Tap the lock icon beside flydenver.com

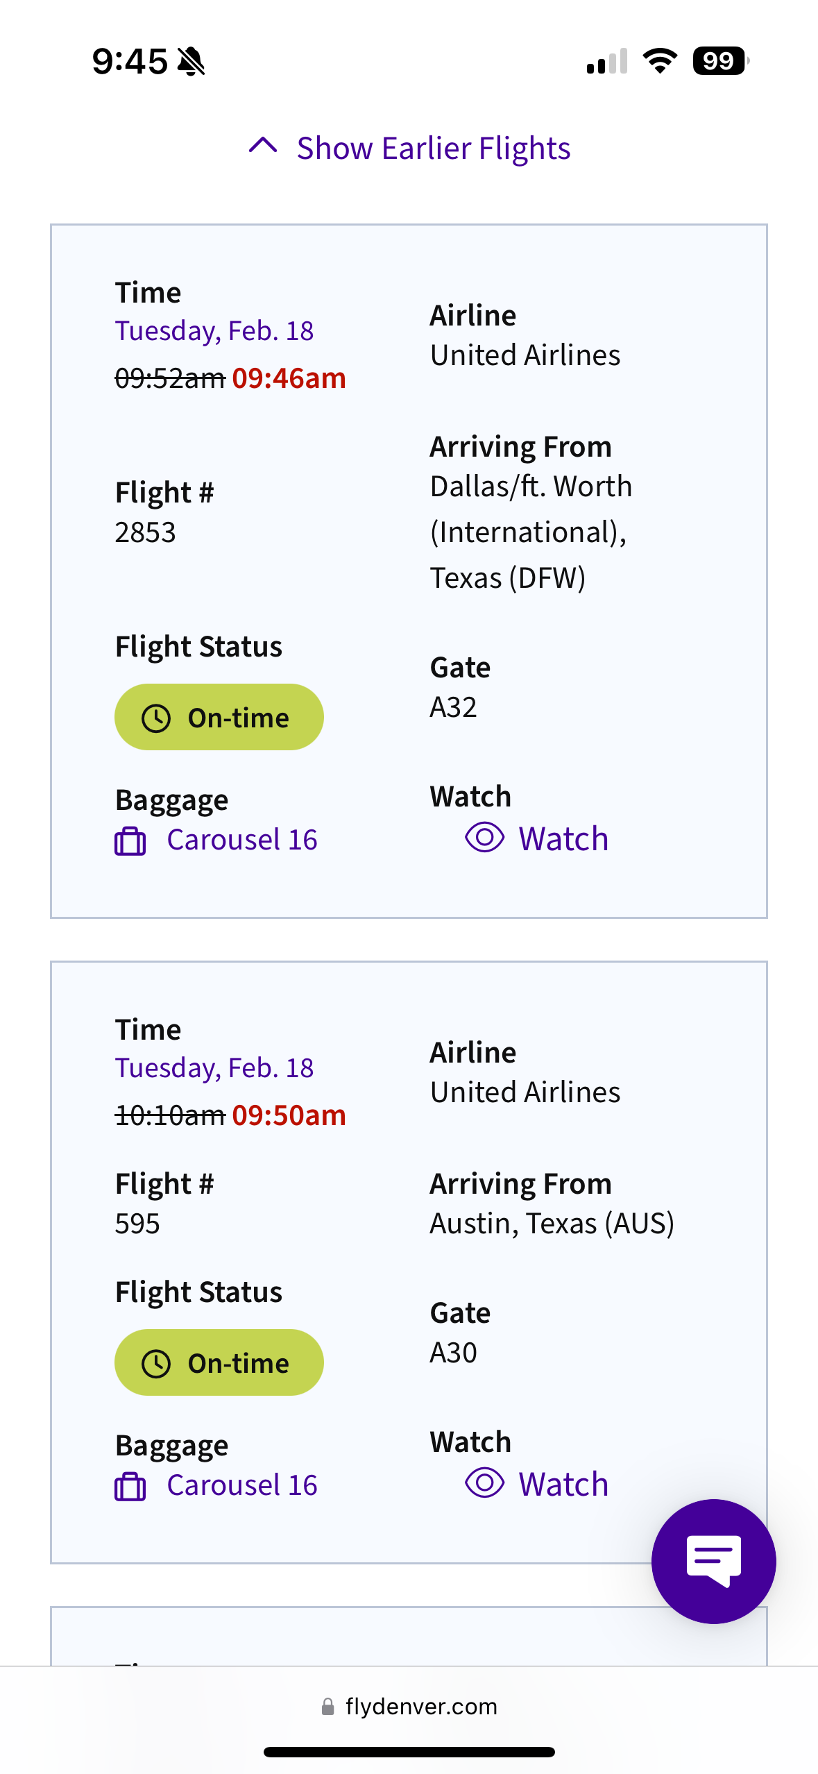coord(327,1707)
